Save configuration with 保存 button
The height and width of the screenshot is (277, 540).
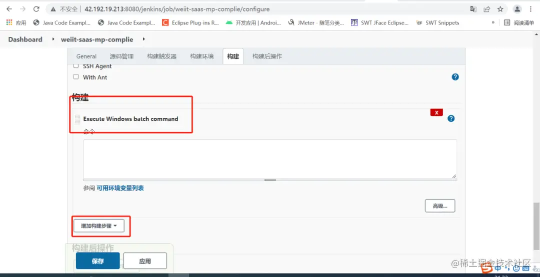coord(98,261)
